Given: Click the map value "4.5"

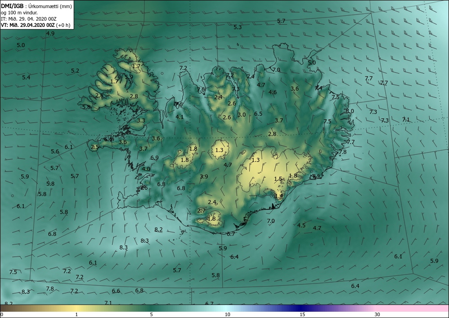Looking at the screenshot, I should tap(301, 226).
